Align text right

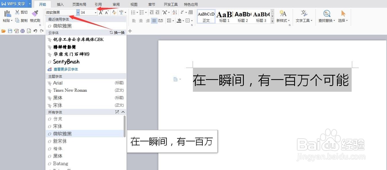147,21
